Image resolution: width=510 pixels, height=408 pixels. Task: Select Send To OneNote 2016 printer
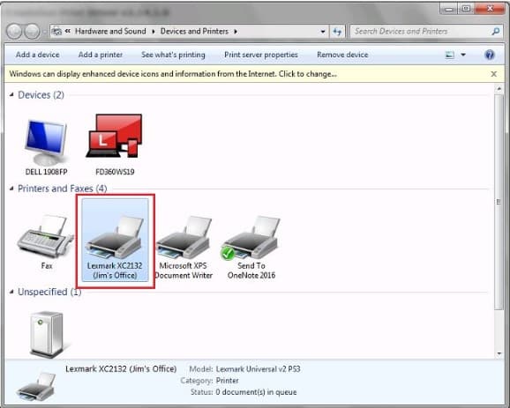click(x=251, y=247)
